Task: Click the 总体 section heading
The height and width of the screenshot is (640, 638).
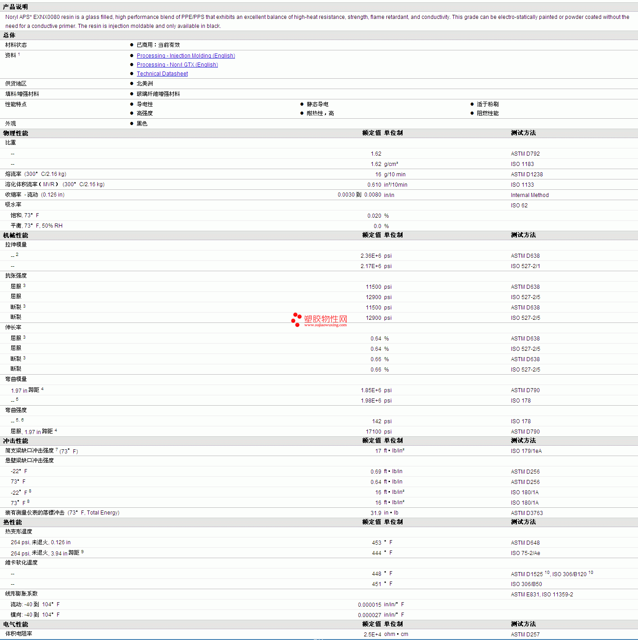Action: click(x=9, y=35)
